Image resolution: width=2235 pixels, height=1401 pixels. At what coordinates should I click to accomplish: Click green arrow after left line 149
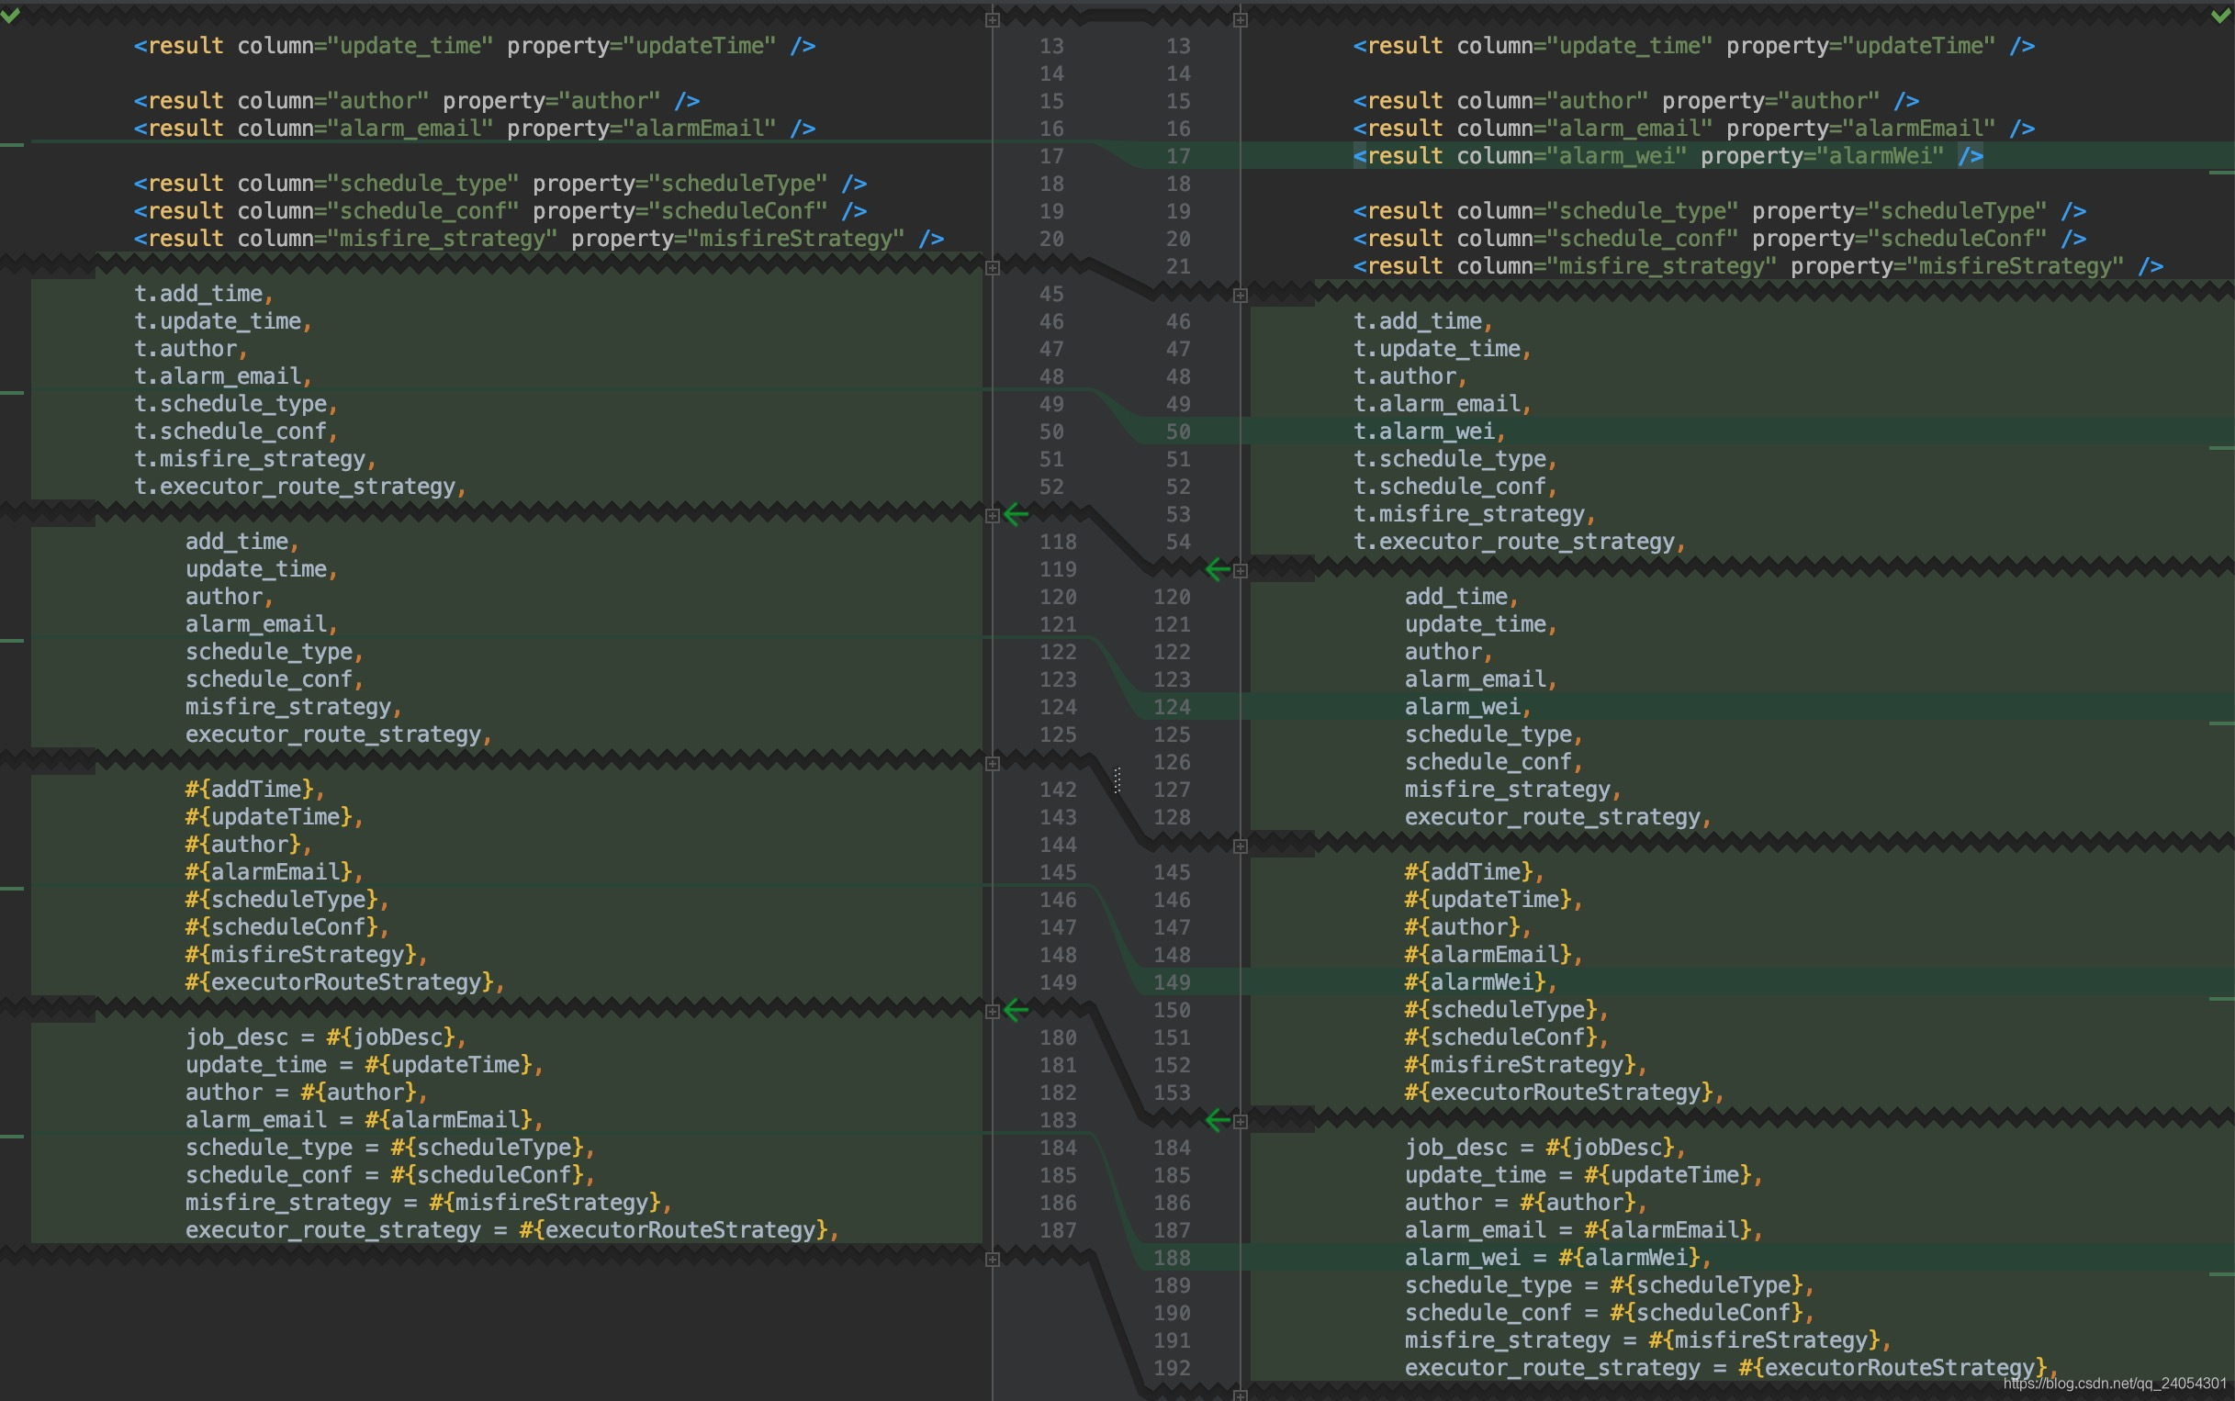click(x=1016, y=1009)
